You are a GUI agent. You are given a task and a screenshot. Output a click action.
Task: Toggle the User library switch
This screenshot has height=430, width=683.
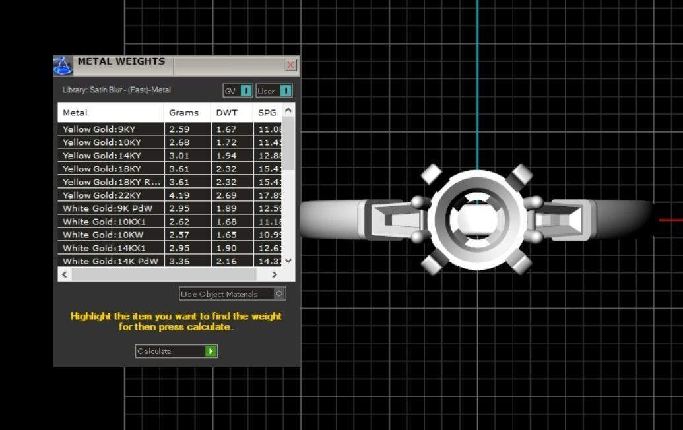click(x=274, y=90)
